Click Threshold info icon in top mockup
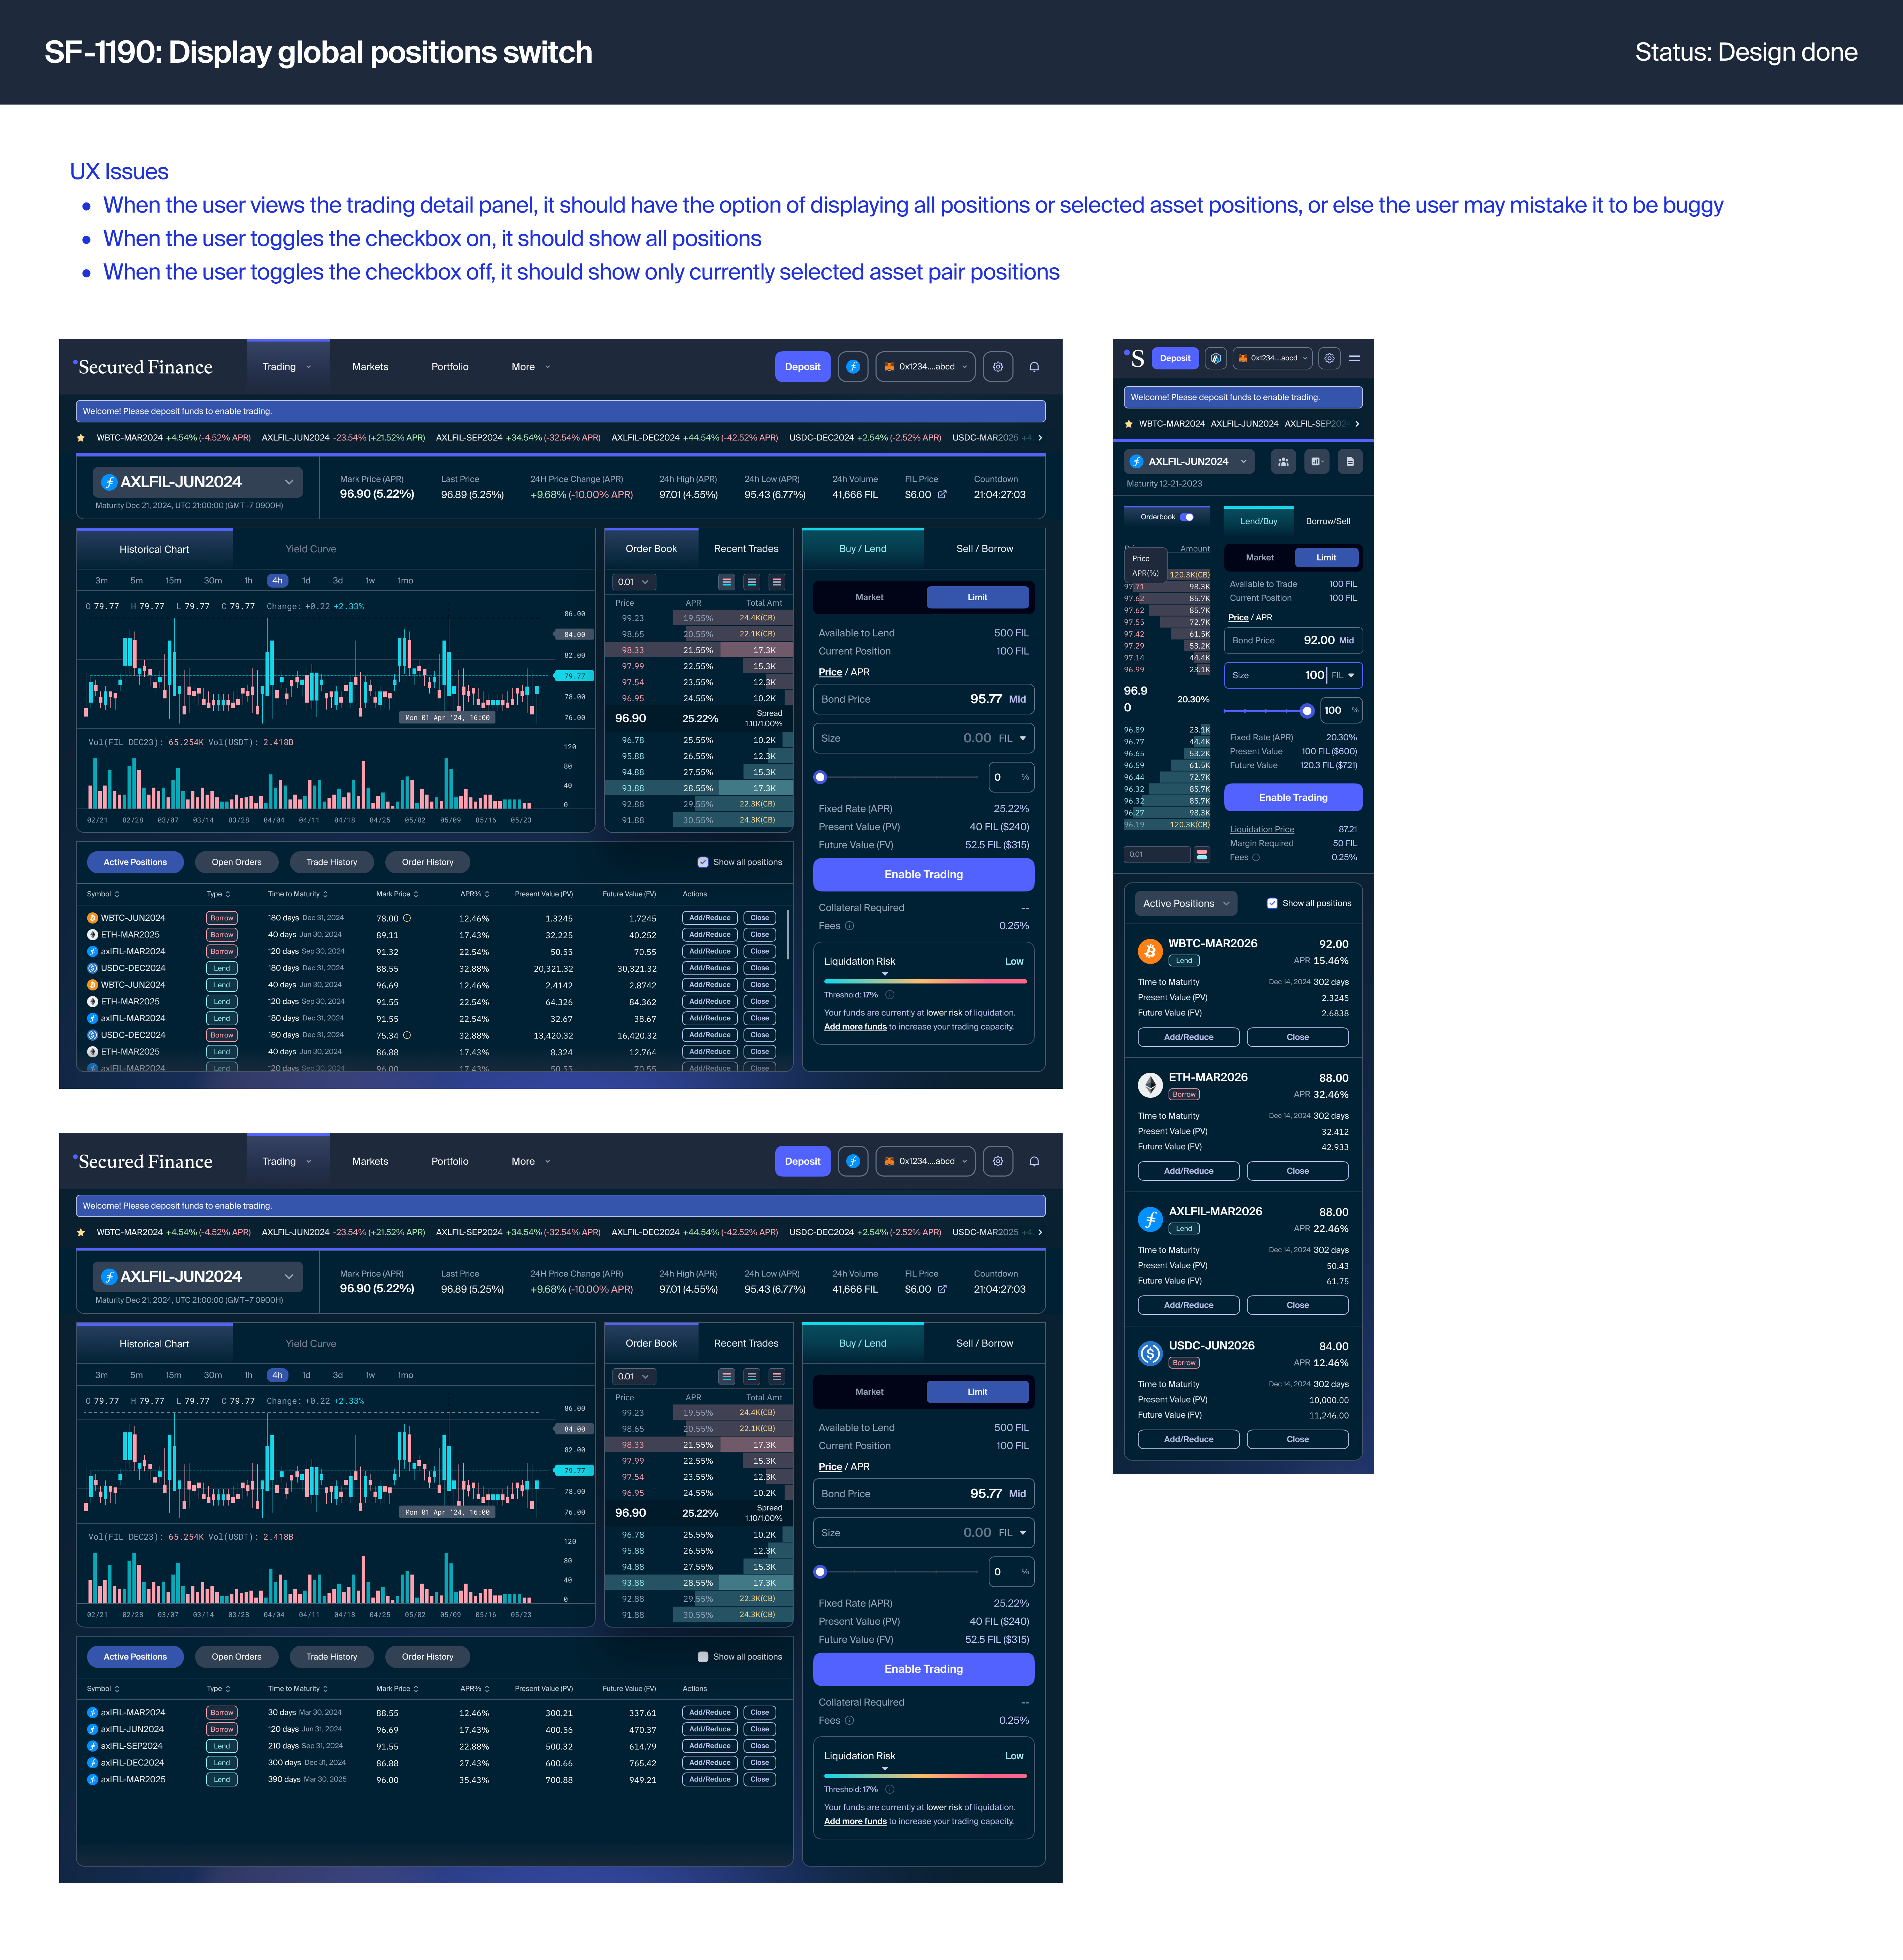Image resolution: width=1903 pixels, height=1960 pixels. click(x=889, y=995)
